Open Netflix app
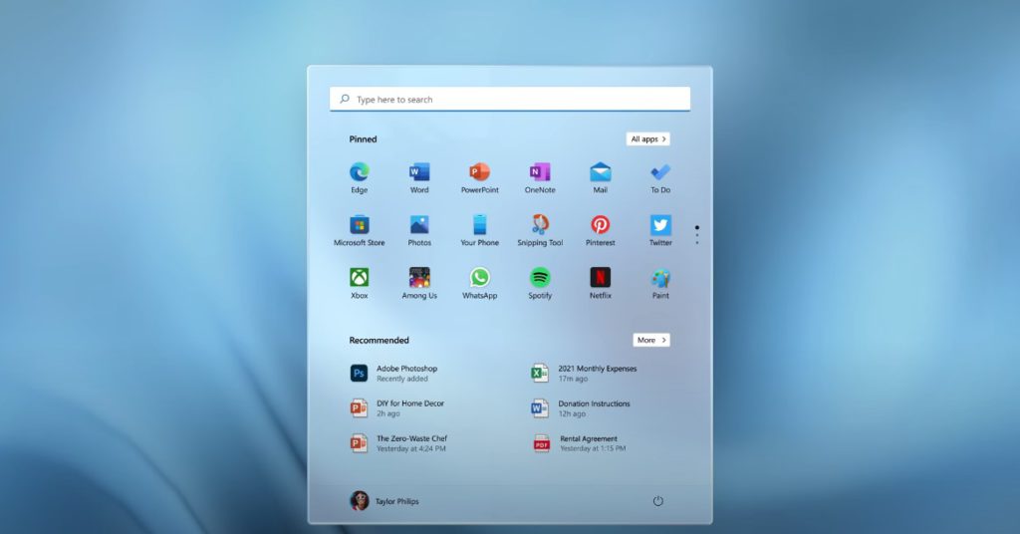The image size is (1020, 534). 601,283
